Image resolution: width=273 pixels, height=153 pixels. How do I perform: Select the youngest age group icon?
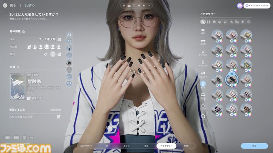click(29, 47)
